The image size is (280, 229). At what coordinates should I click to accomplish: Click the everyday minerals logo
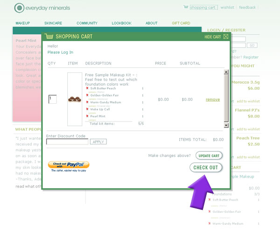(42, 8)
